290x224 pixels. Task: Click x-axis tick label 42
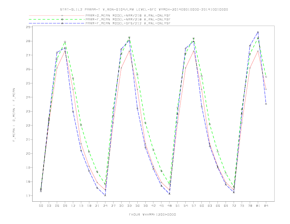point(153,206)
